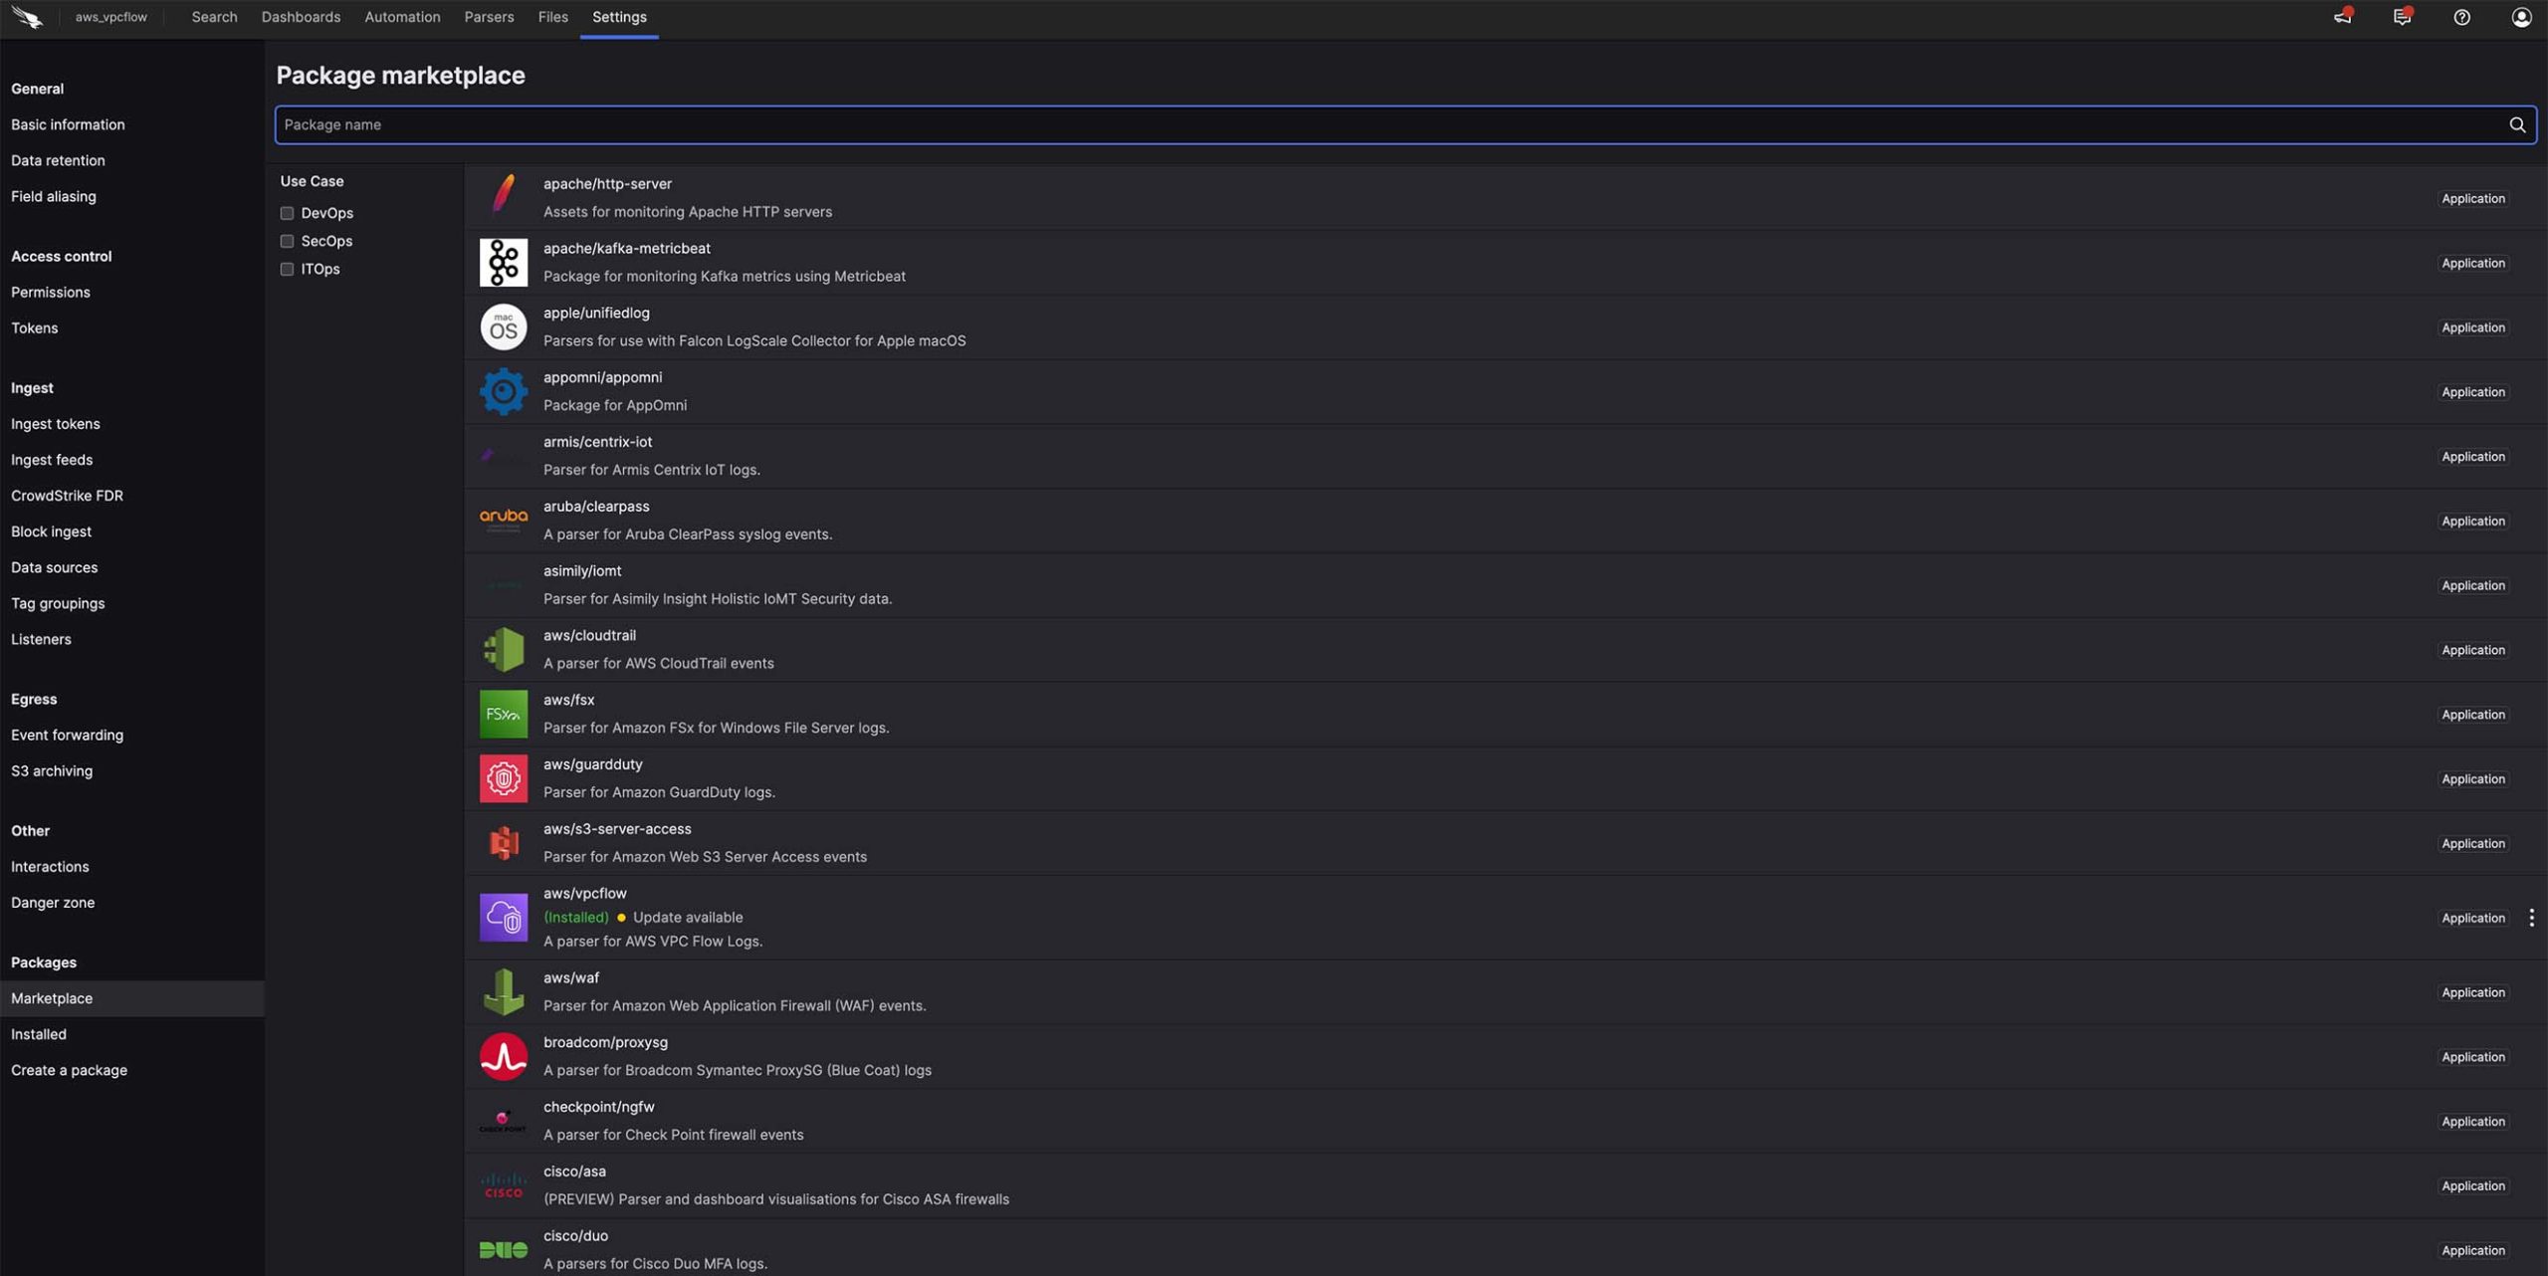Open the Files tab

[x=552, y=17]
